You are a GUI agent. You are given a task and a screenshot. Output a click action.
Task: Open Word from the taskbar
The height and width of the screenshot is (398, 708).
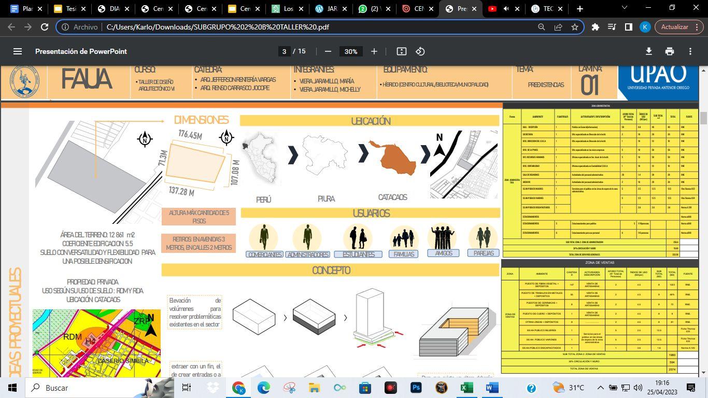492,388
